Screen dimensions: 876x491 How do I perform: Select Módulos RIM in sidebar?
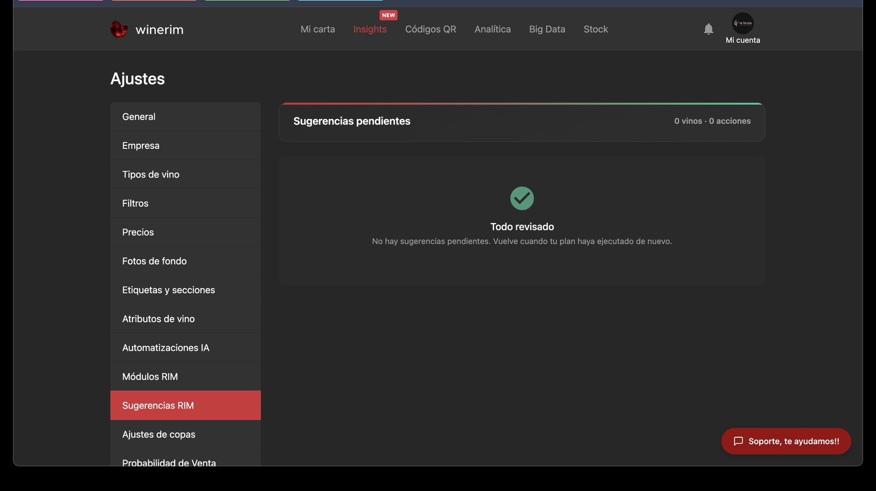(x=186, y=377)
